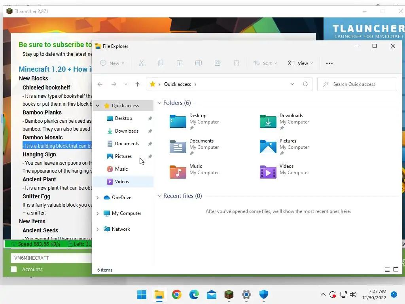This screenshot has width=405, height=304.
Task: Click the pin icon beside sidebar Downloads
Action: pyautogui.click(x=150, y=131)
